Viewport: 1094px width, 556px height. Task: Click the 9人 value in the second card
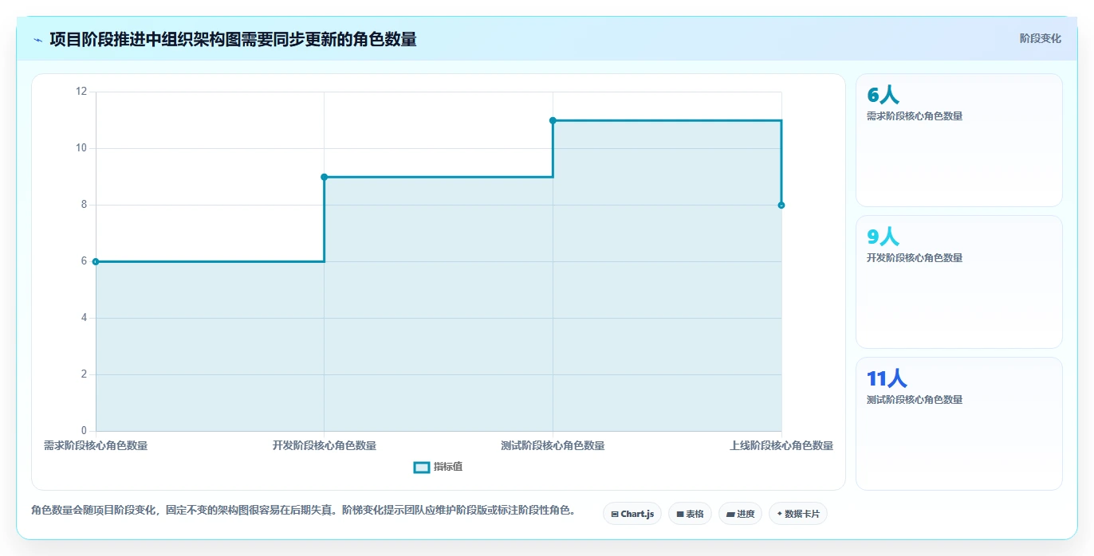(x=883, y=237)
